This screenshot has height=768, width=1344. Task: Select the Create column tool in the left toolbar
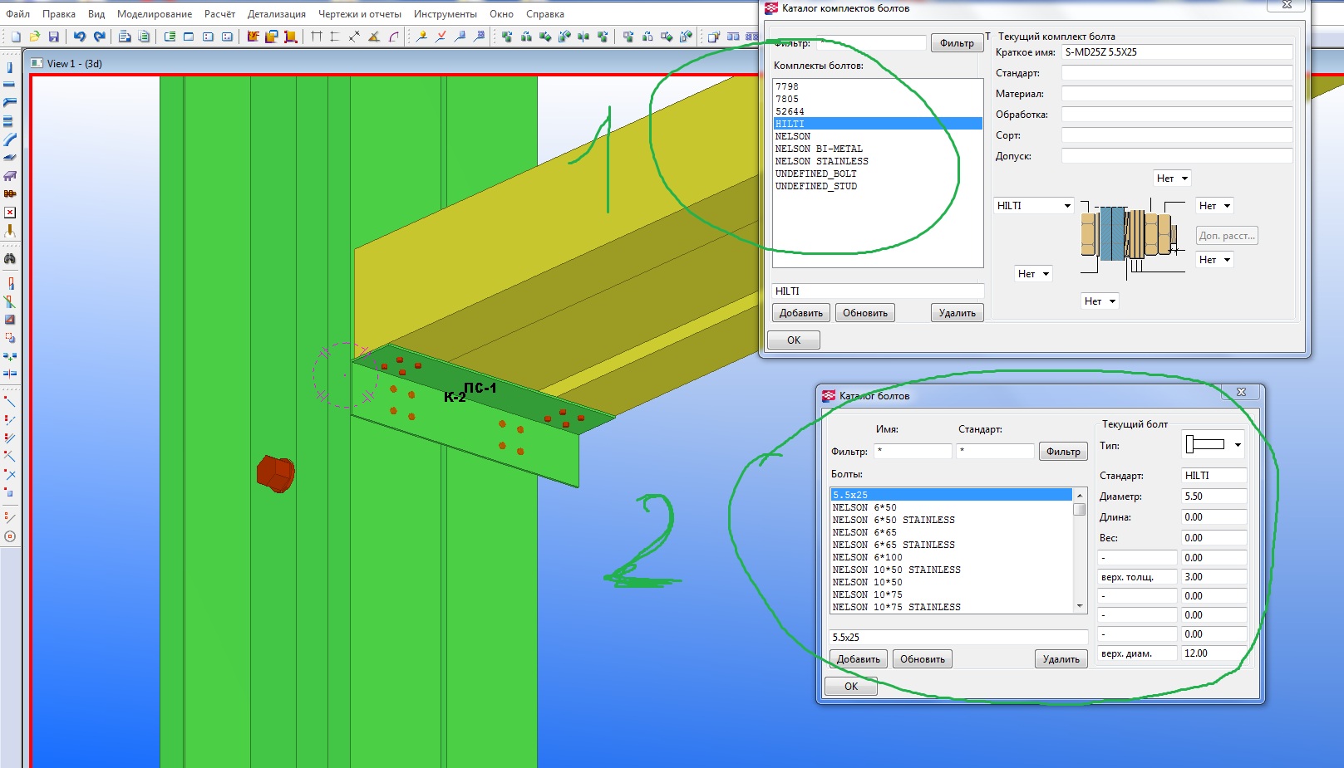click(x=10, y=67)
